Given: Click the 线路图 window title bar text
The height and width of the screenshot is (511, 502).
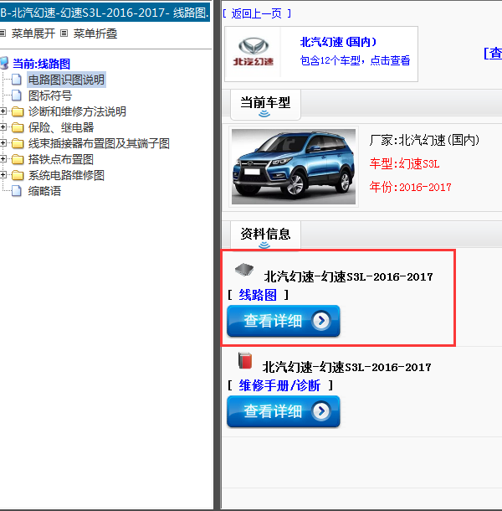Looking at the screenshot, I should point(105,13).
